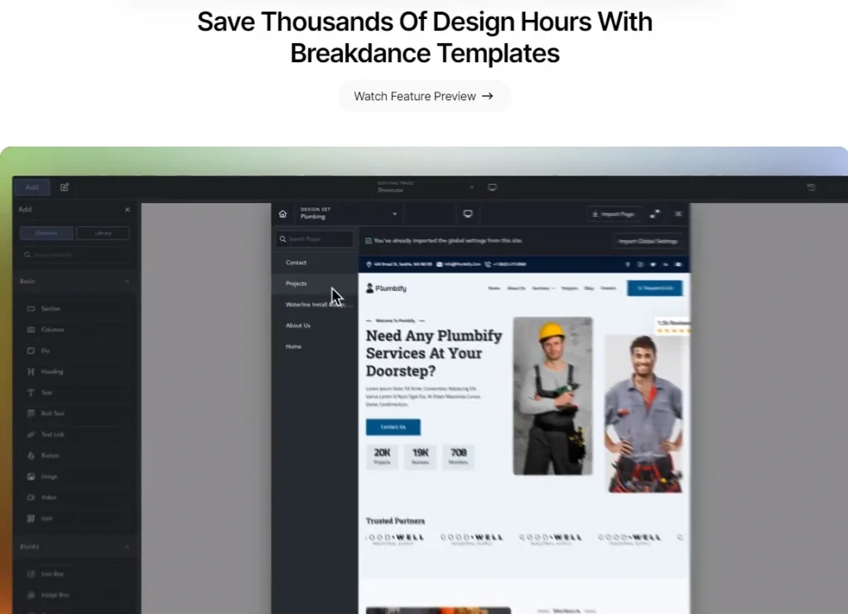Screen dimensions: 848x614
Task: Click Watch Feature Preview link
Action: coord(424,96)
